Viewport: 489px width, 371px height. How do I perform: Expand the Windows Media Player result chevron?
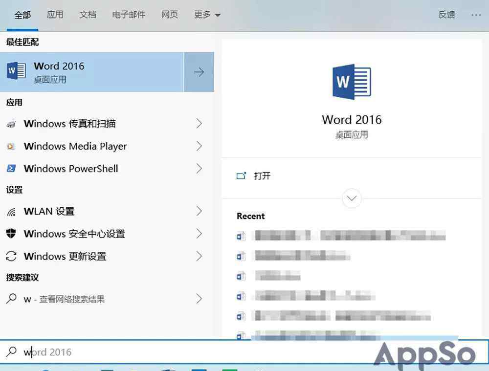point(199,146)
